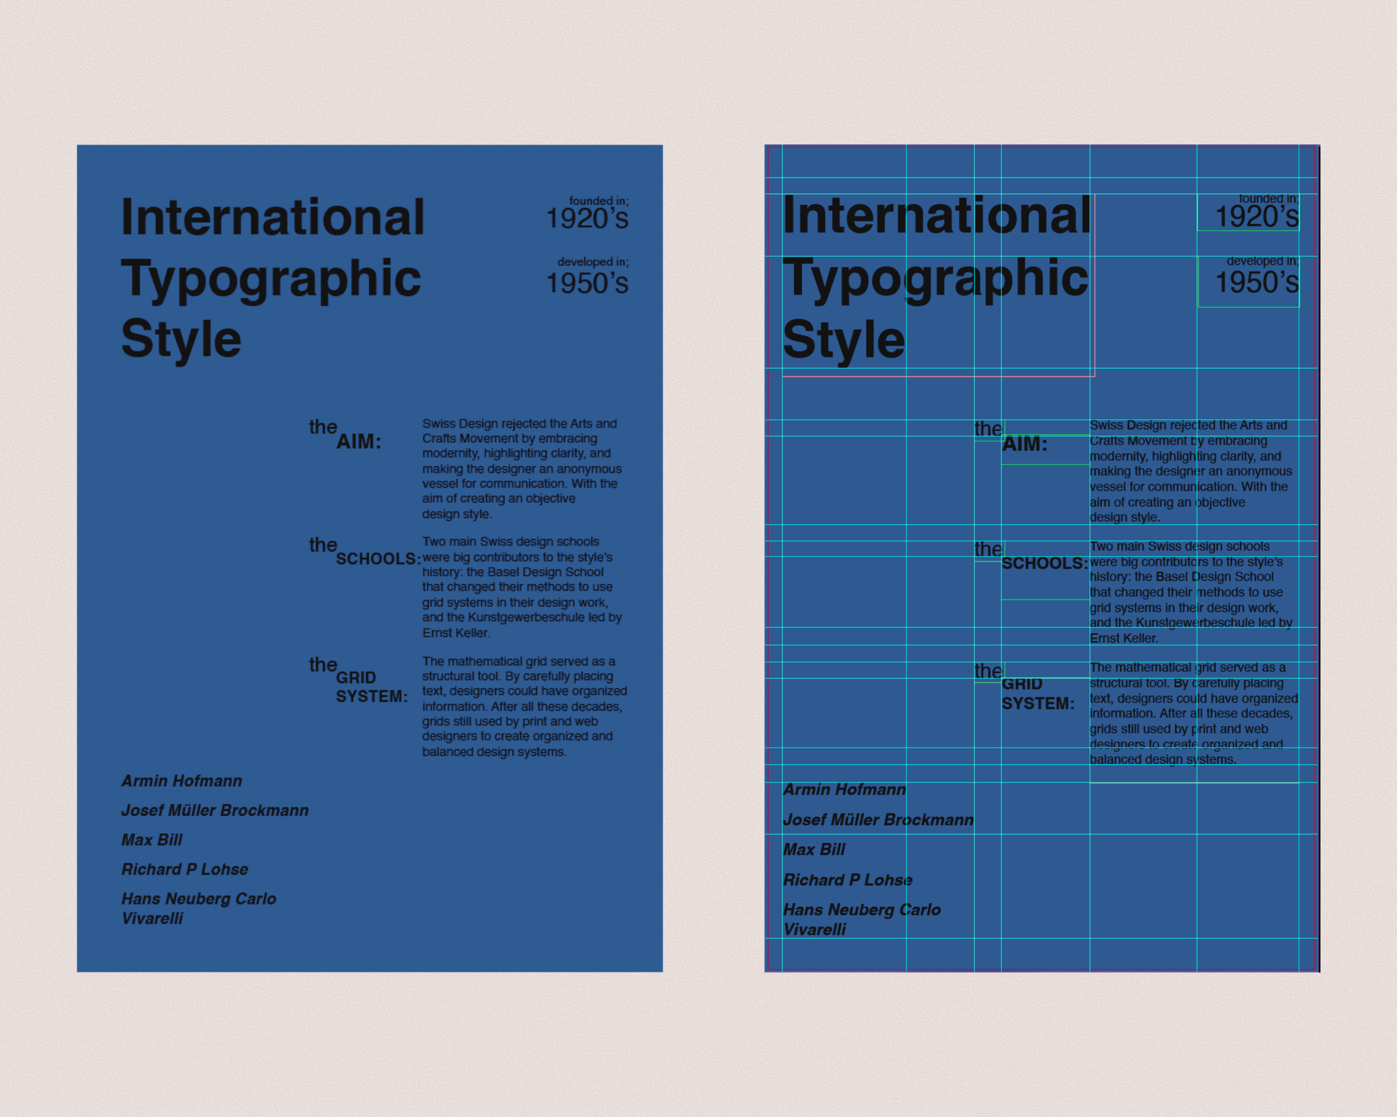Screen dimensions: 1397x1117
Task: Click 'Max Bill' on the grid-overlay poster
Action: (x=815, y=850)
